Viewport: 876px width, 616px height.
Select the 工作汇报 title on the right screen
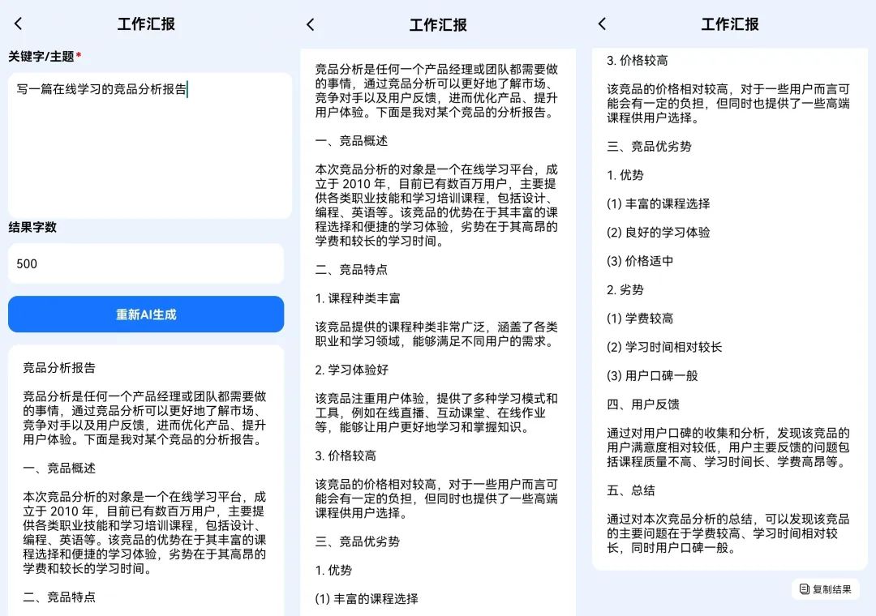coord(728,25)
